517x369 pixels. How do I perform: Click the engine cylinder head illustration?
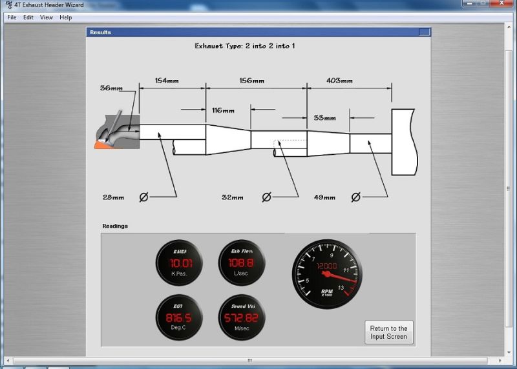(x=115, y=132)
